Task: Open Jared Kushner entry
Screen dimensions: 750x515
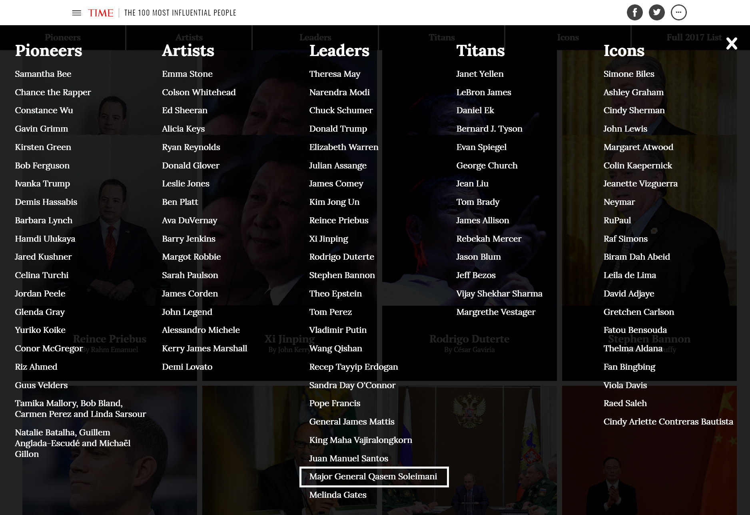Action: tap(43, 257)
